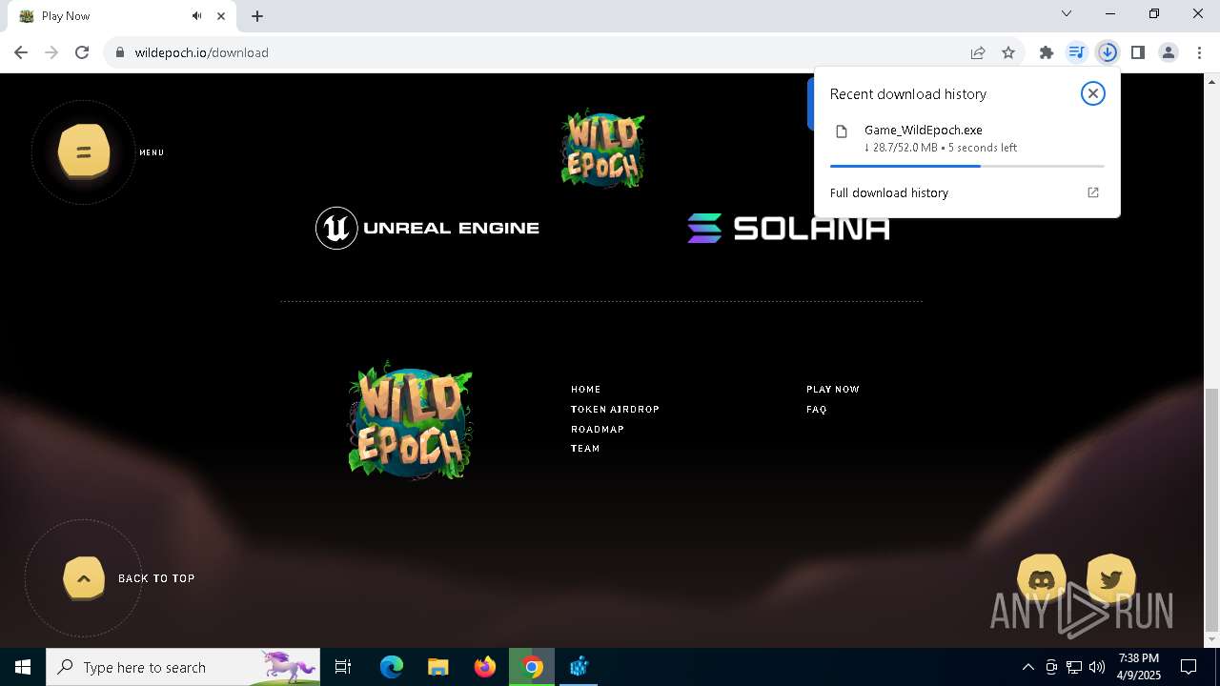Expand the tab search dropdown

pos(1067,13)
